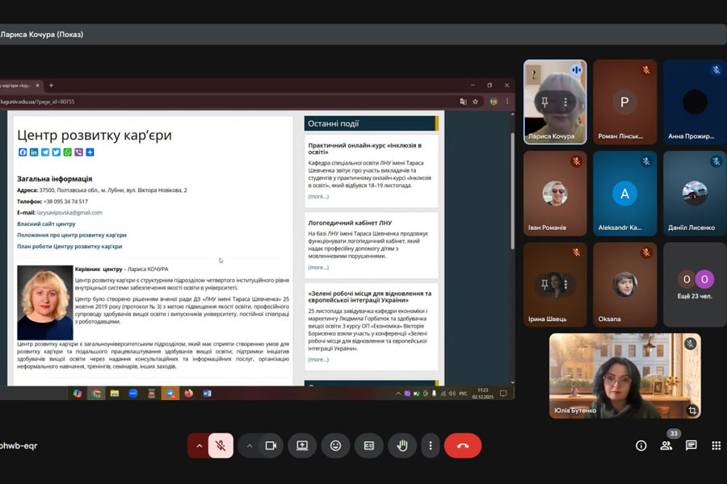Open the present screen option in Meet
This screenshot has height=484, width=727.
[302, 445]
